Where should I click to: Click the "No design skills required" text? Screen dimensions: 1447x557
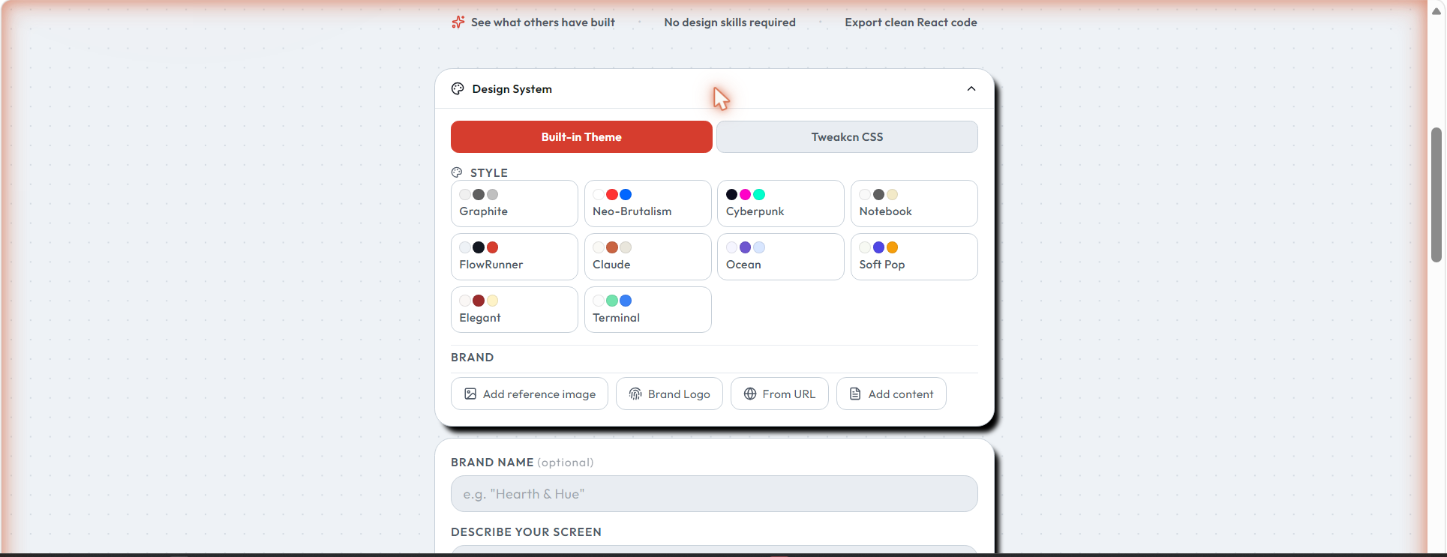tap(730, 22)
